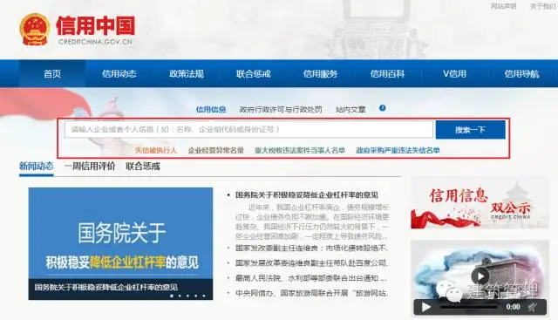The width and height of the screenshot is (558, 320).
Task: Open the 信用服务 navigation item
Action: (320, 74)
